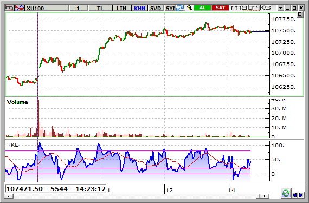
Task: Click the lightning bolt quick-order icon
Action: point(189,8)
